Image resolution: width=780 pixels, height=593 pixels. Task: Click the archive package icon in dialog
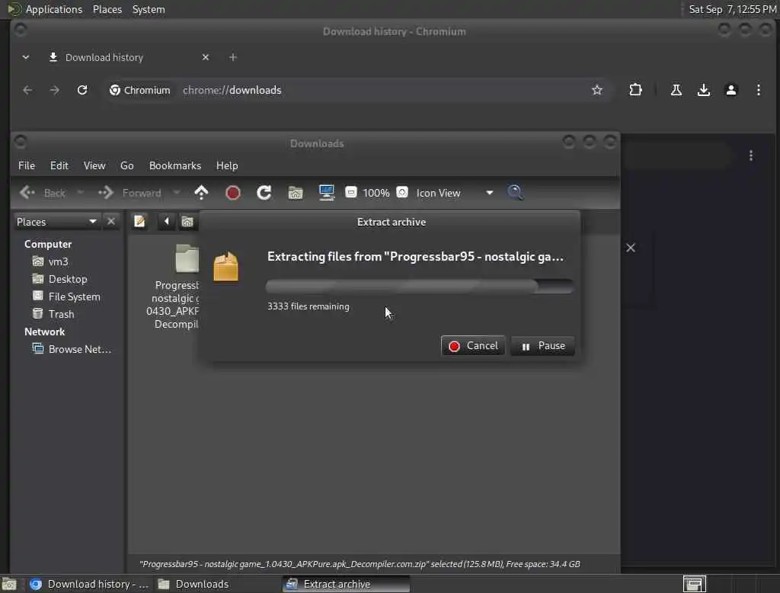(225, 266)
